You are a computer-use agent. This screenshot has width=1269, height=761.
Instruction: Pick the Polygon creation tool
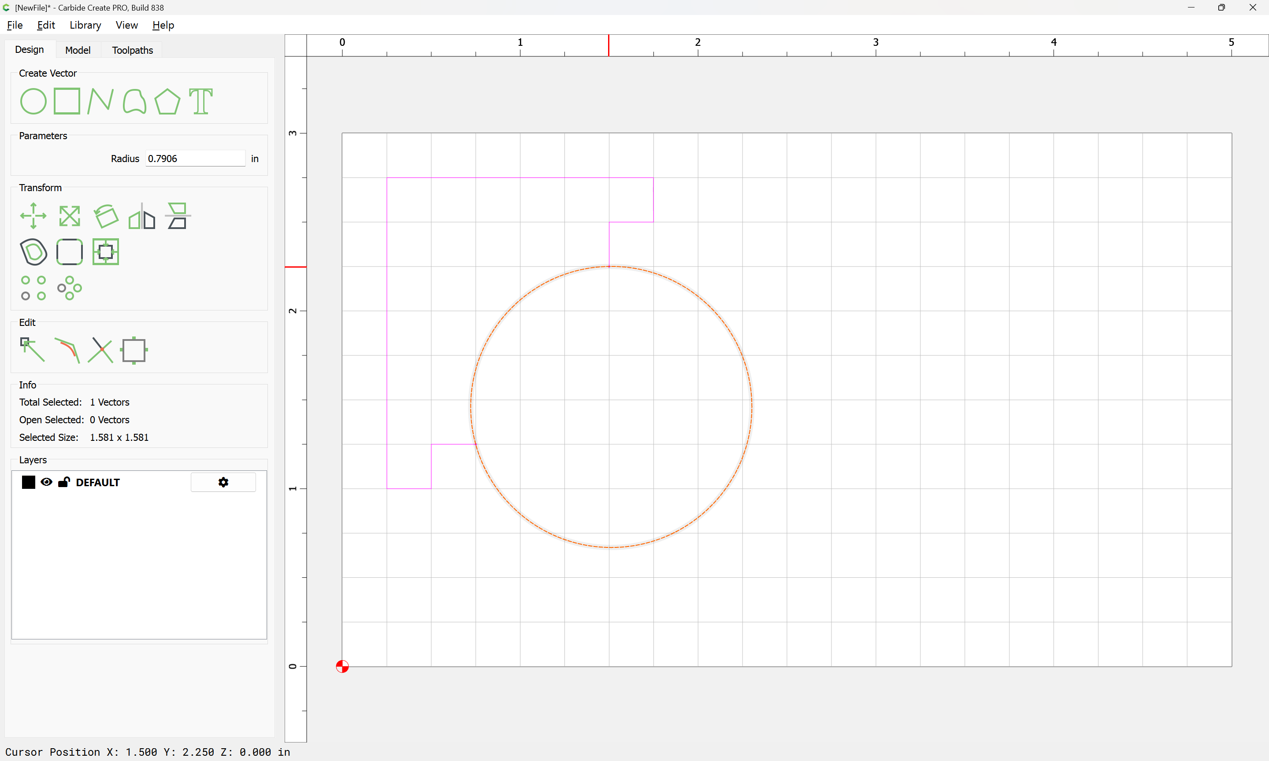[167, 101]
